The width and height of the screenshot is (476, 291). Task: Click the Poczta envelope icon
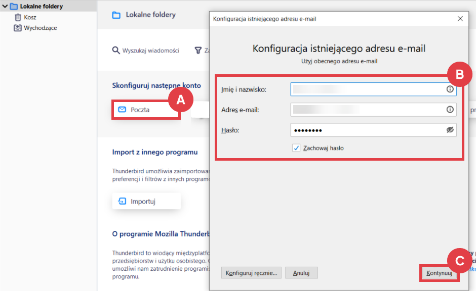pyautogui.click(x=122, y=110)
